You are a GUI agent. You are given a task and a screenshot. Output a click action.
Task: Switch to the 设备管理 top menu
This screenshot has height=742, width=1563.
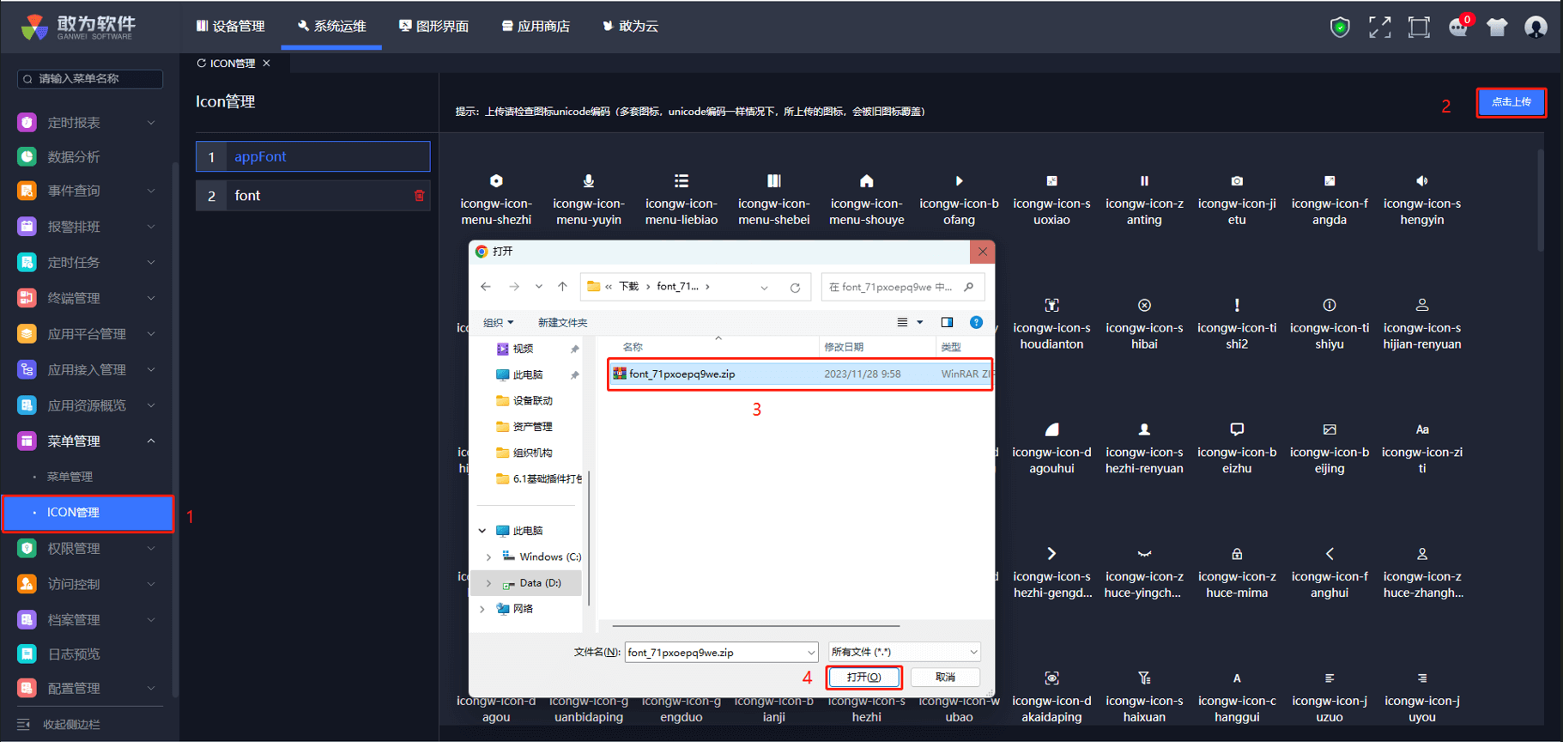click(x=231, y=27)
